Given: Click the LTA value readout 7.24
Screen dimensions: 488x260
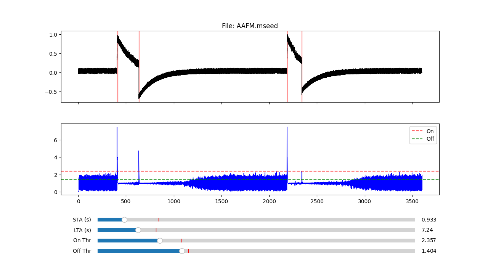Looking at the screenshot, I should point(427,230).
